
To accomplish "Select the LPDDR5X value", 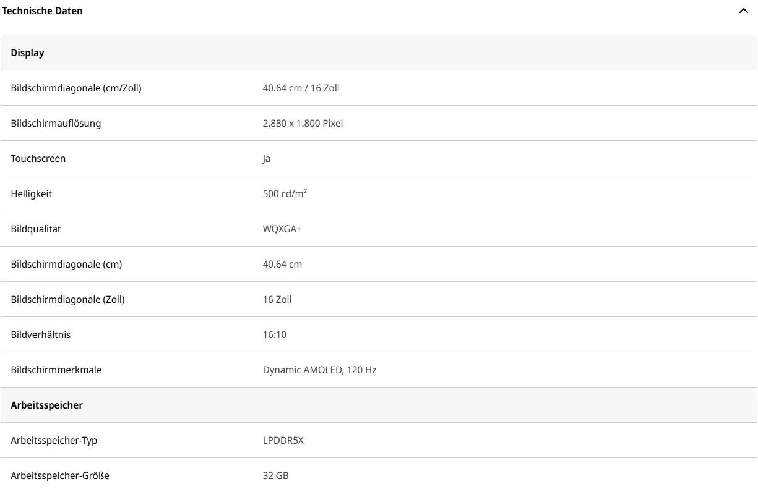I will coord(283,441).
